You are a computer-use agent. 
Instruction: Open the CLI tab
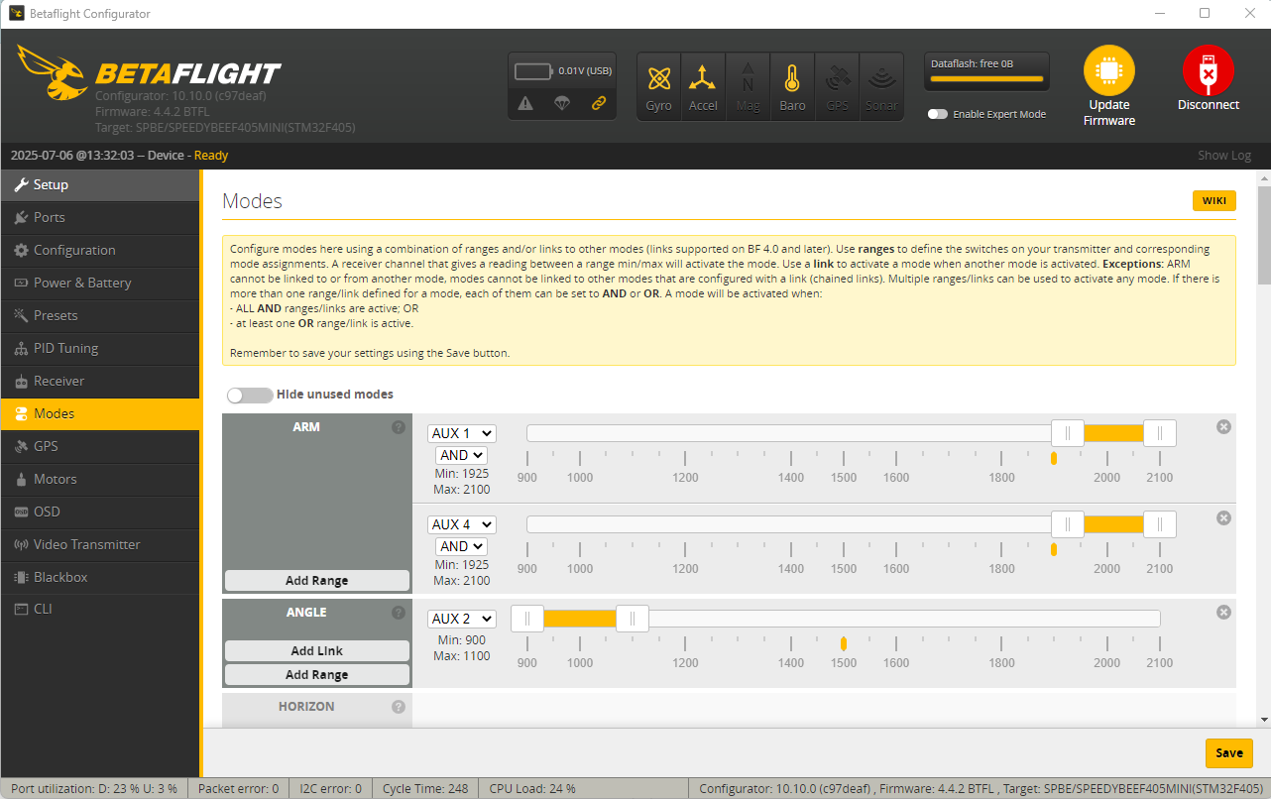100,609
